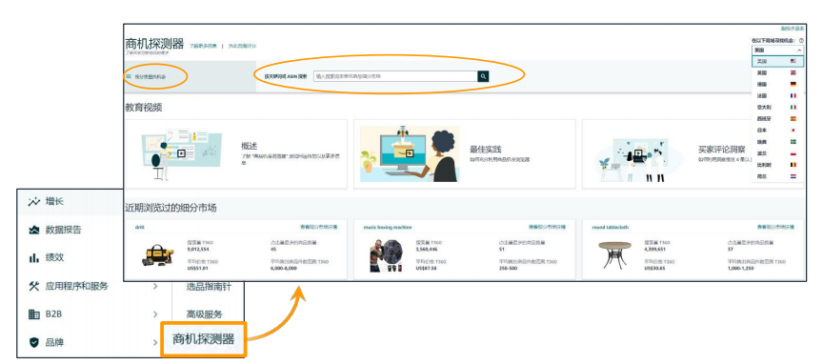Image resolution: width=823 pixels, height=364 pixels.
Task: Open the music boxing machine niche title
Action: click(388, 228)
